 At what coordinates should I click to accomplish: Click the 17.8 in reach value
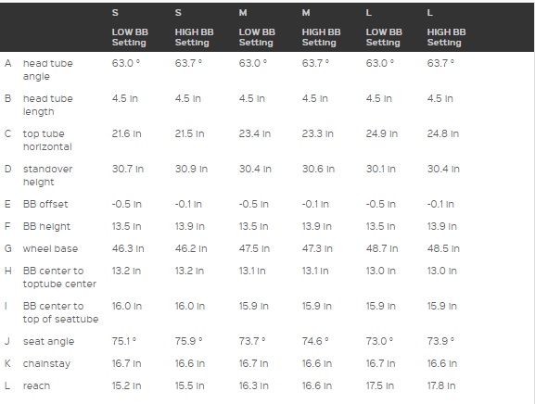(x=441, y=385)
